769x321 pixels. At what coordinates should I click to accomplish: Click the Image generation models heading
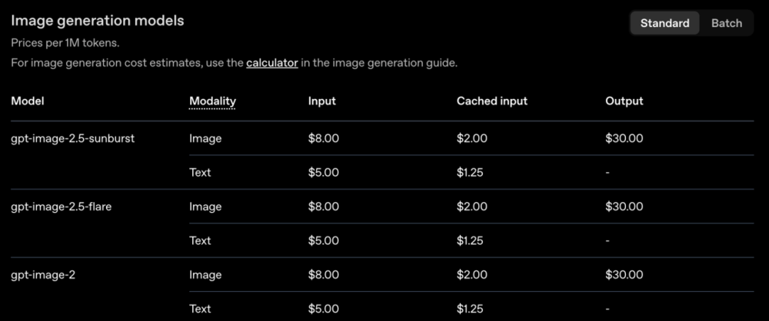[x=98, y=21]
